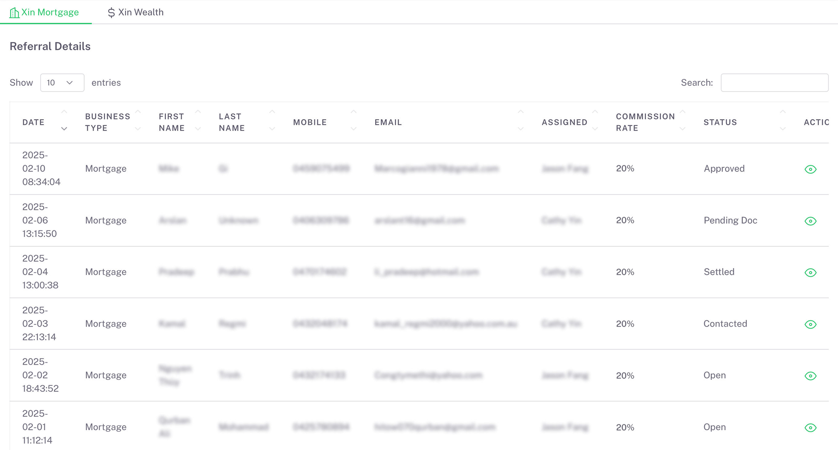
Task: Sort by Business Type header
Action: [107, 122]
